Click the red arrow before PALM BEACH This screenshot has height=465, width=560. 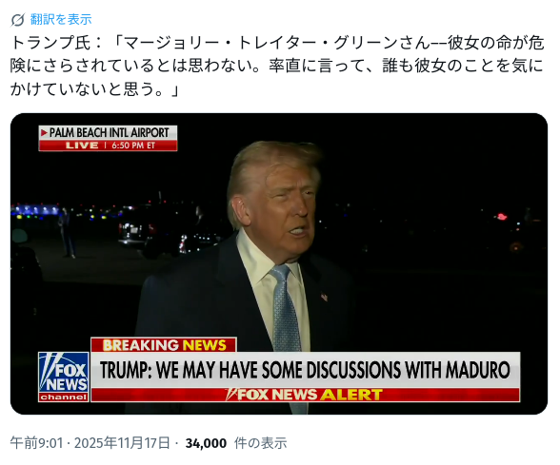pos(44,133)
